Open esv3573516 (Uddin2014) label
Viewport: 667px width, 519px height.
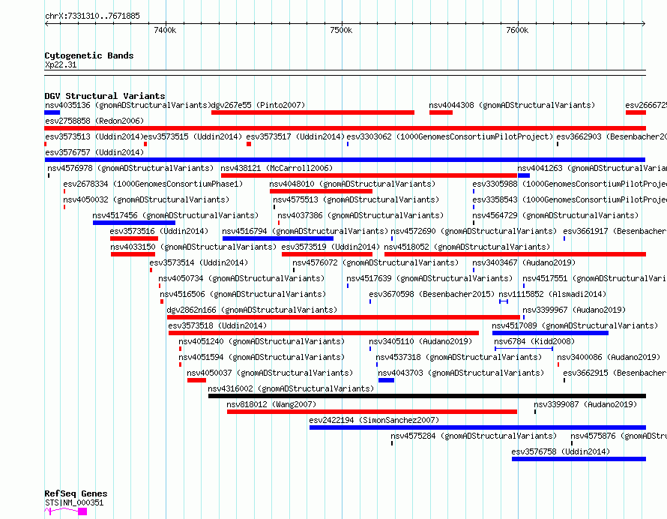point(159,231)
